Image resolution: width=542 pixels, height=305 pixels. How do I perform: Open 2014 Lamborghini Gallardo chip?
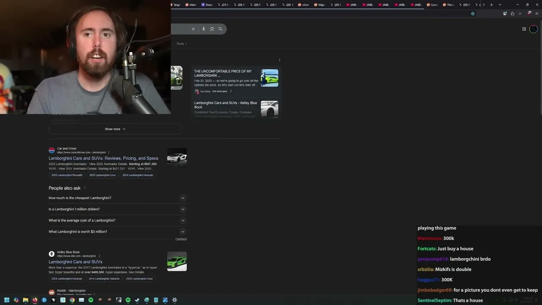click(x=104, y=279)
